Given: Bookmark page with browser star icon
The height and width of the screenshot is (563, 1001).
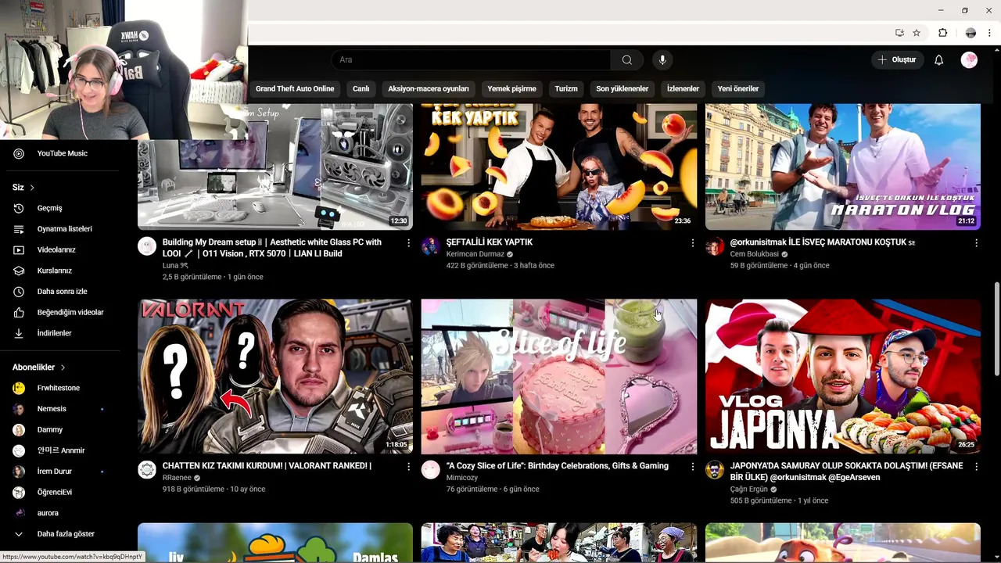Looking at the screenshot, I should (917, 33).
